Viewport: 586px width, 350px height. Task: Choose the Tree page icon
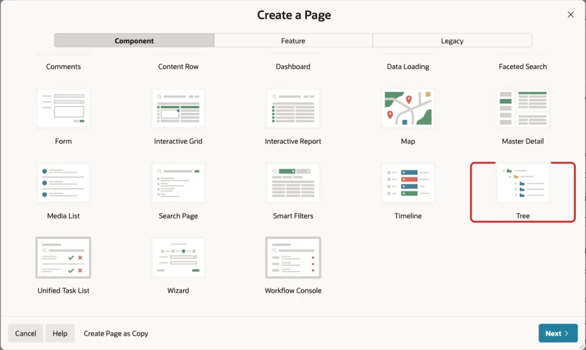click(x=523, y=182)
